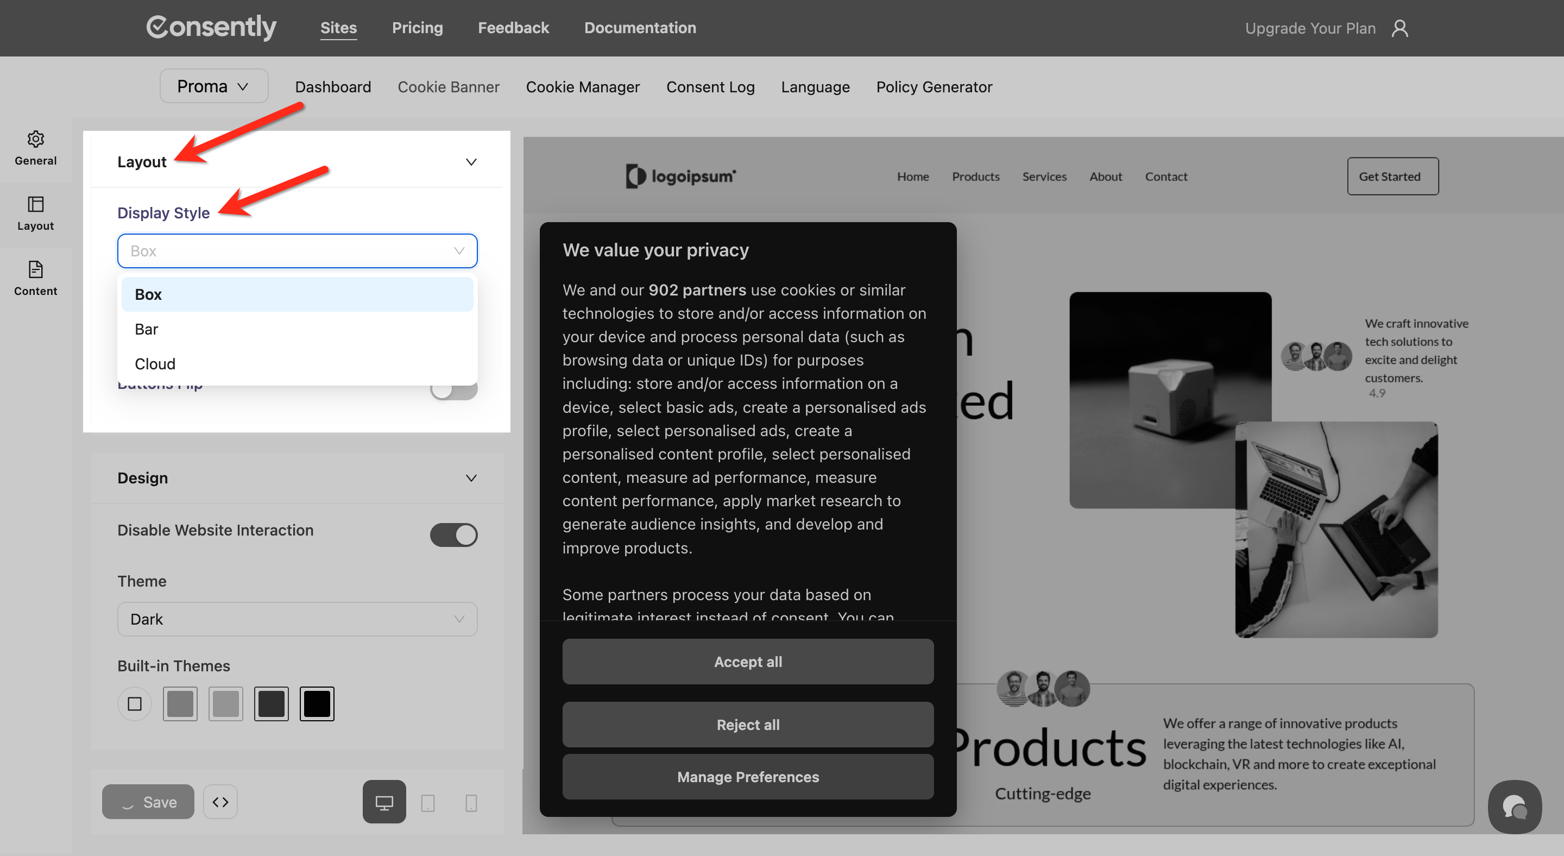Collapse the Design section chevron
Image resolution: width=1564 pixels, height=856 pixels.
coord(470,478)
